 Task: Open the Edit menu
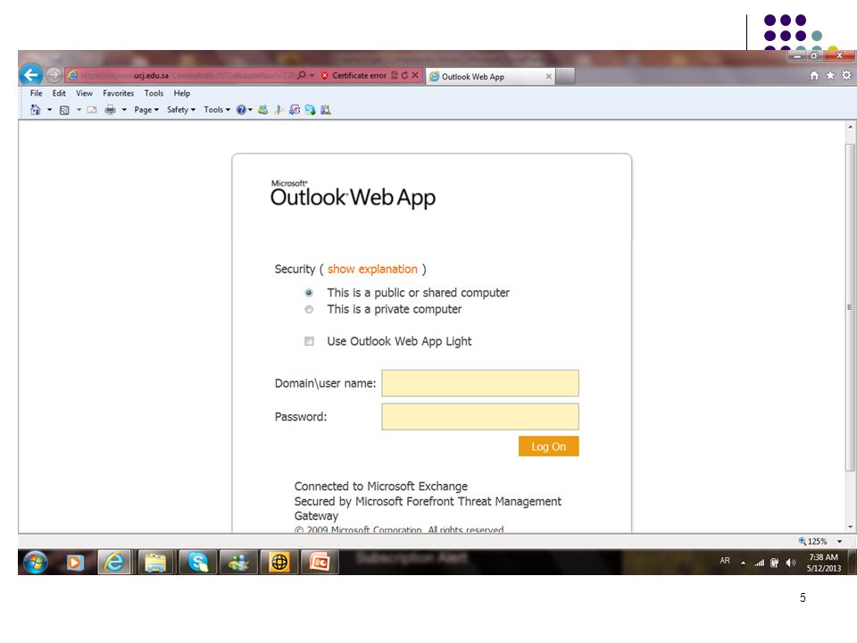pos(59,94)
